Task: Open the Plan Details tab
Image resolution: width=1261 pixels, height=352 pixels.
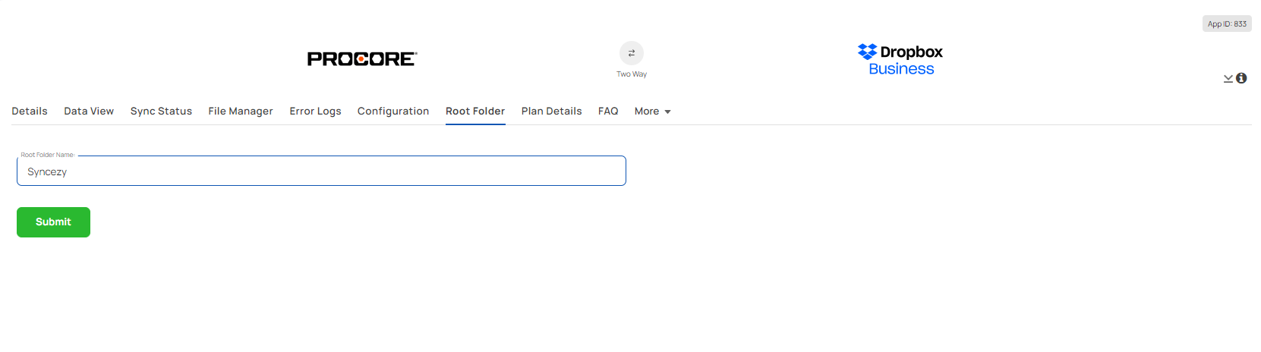Action: [551, 112]
